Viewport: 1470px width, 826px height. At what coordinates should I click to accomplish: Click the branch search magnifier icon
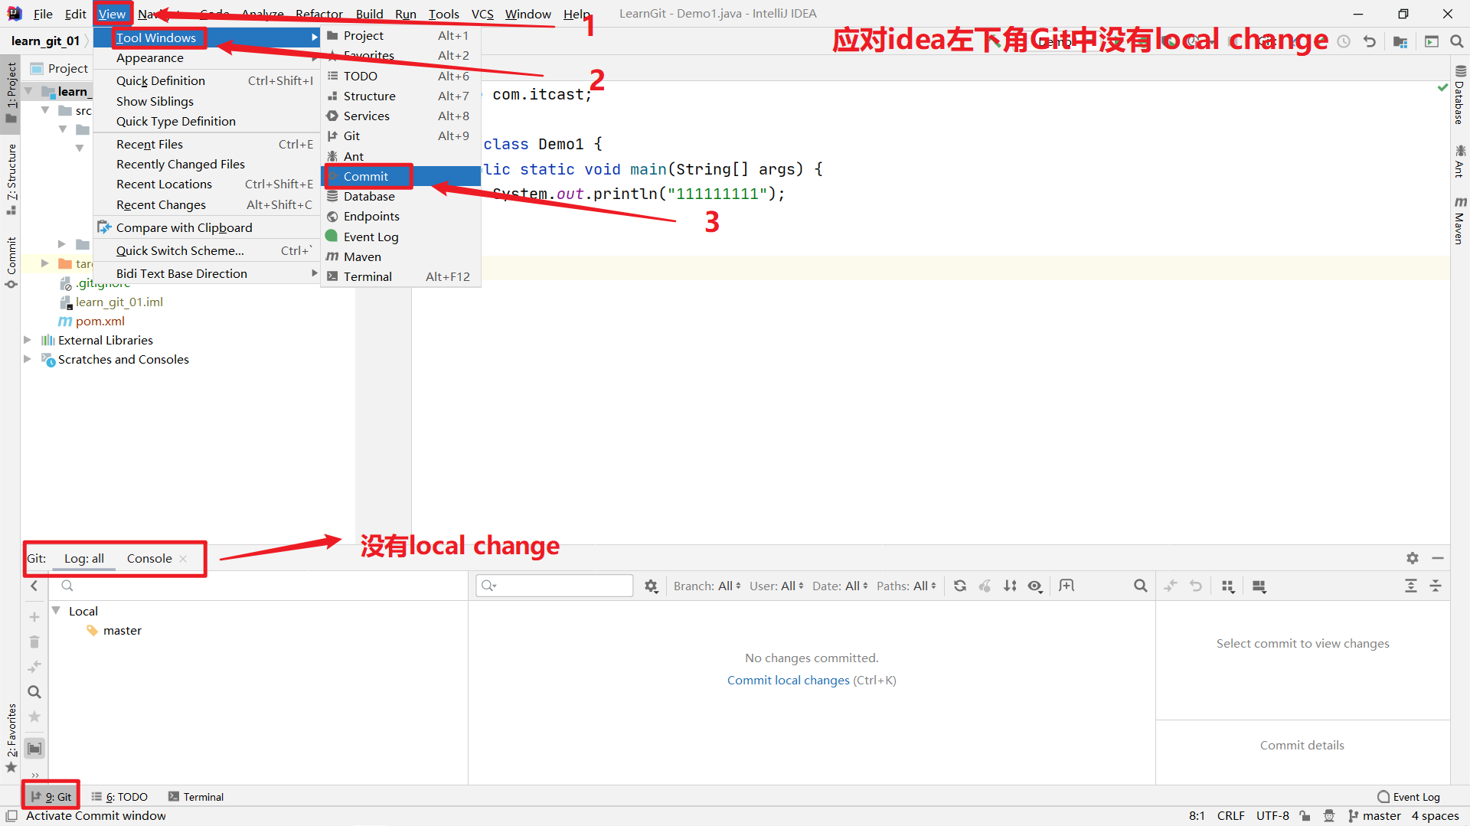[x=34, y=692]
